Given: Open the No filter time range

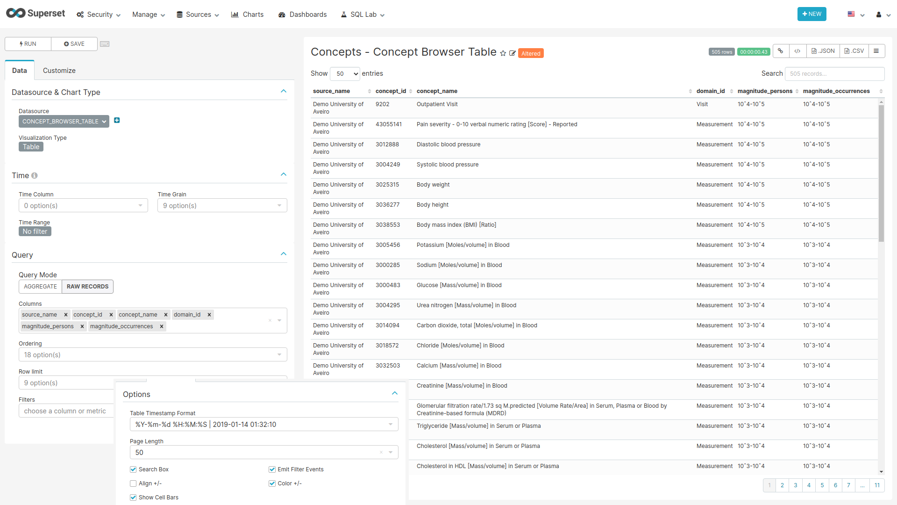Looking at the screenshot, I should 35,231.
